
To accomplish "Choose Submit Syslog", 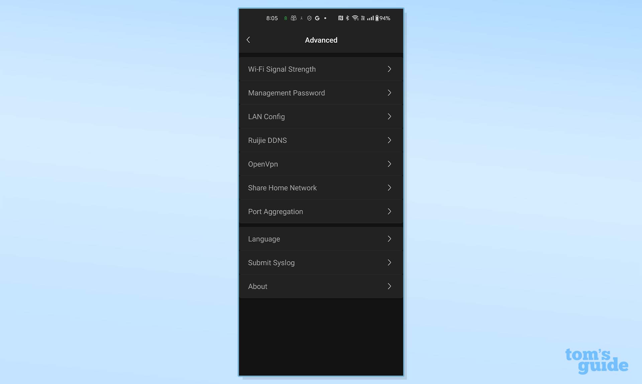I will coord(321,263).
